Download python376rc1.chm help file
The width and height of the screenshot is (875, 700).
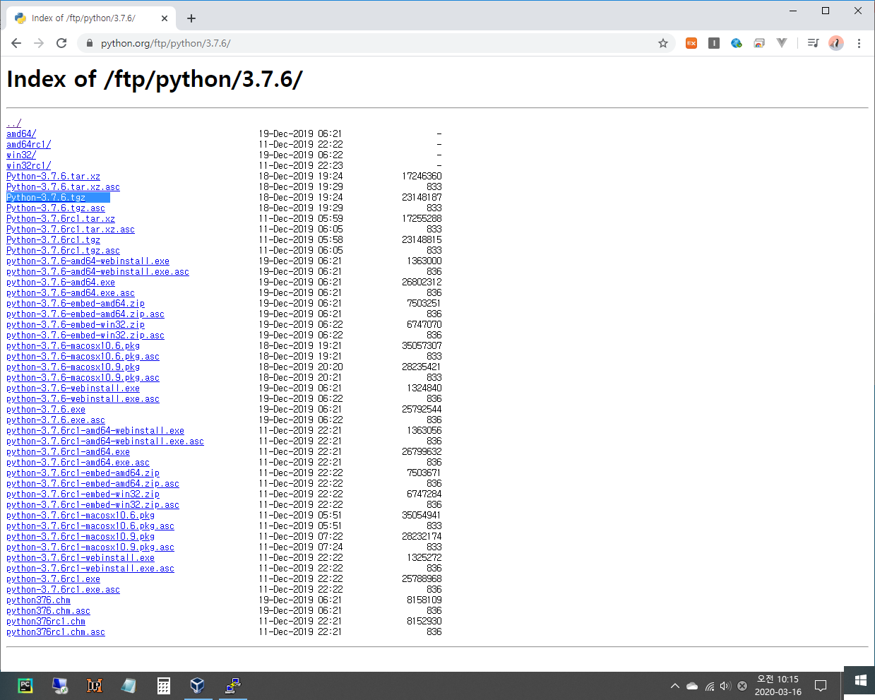[46, 621]
